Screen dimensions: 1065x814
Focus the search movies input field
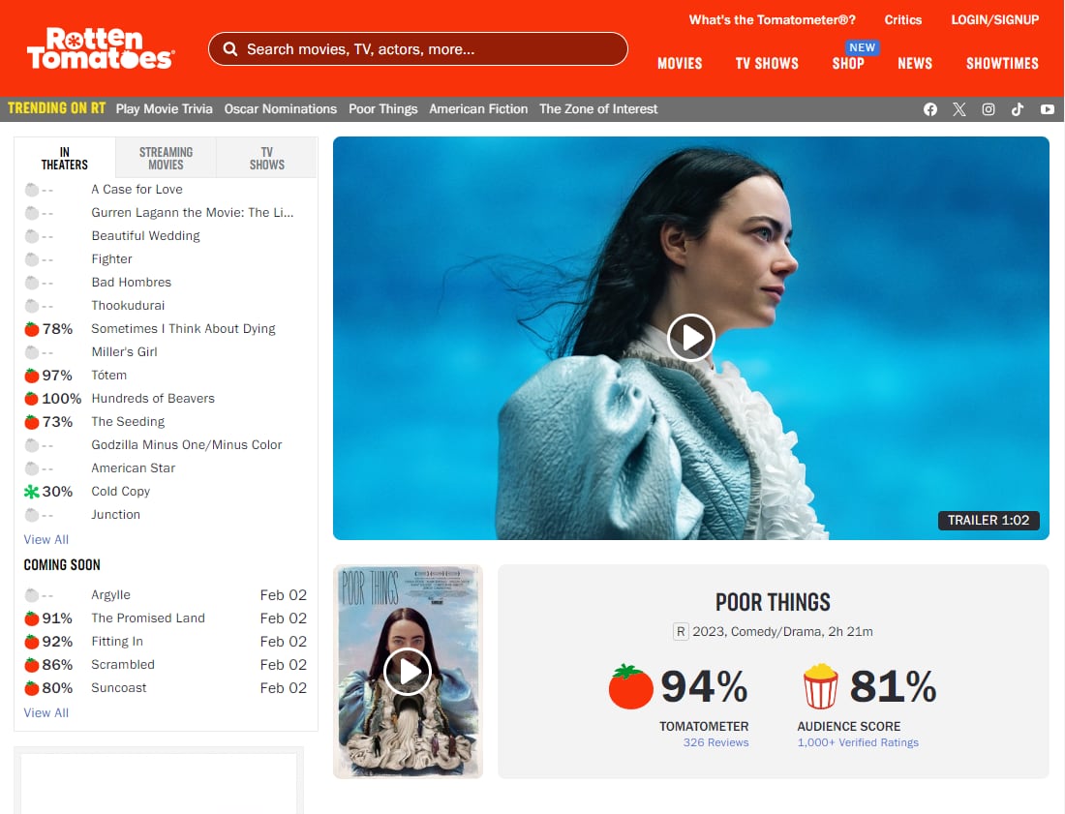[426, 49]
